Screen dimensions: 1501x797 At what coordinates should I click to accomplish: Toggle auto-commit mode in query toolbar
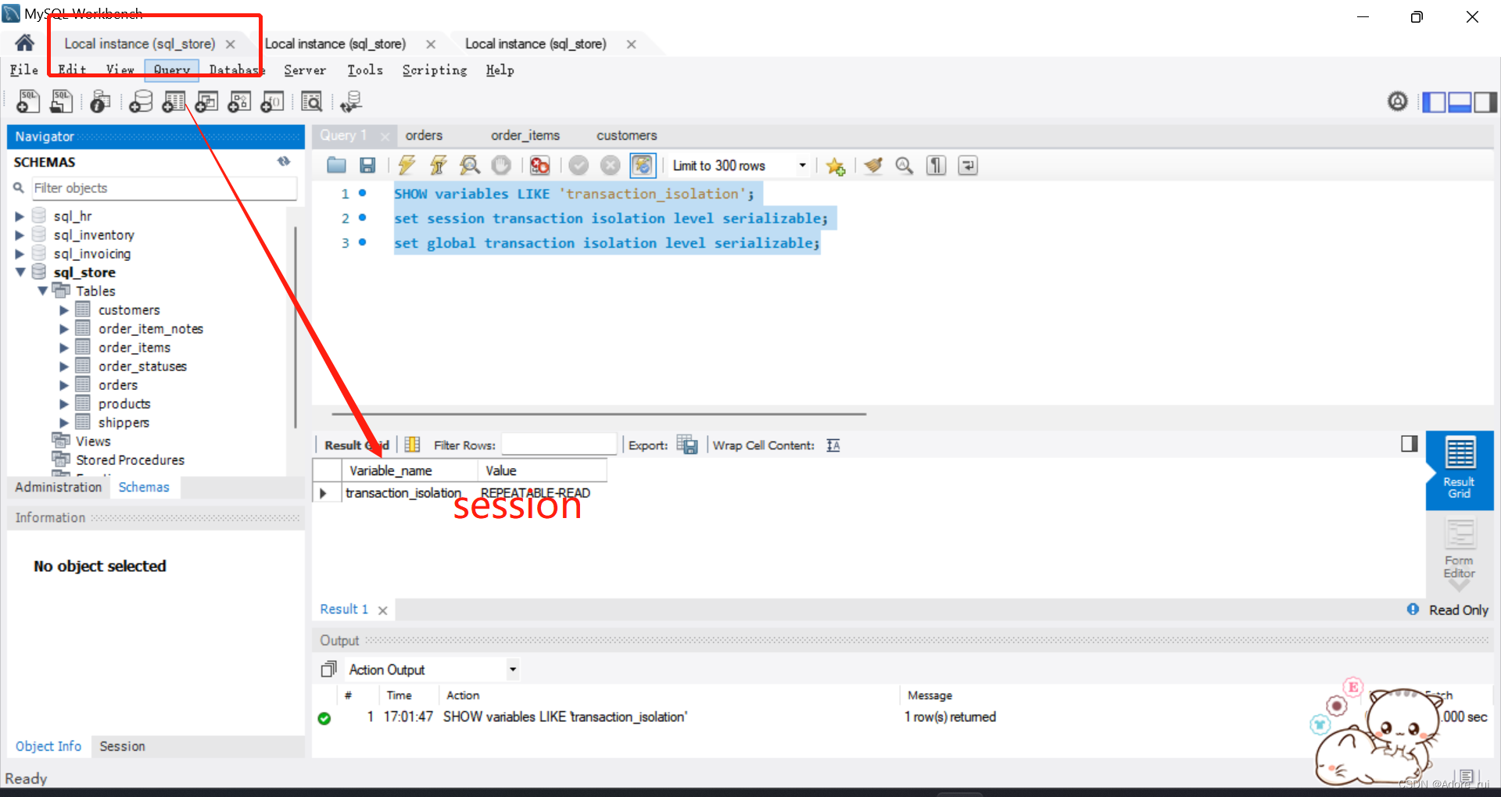click(x=643, y=165)
